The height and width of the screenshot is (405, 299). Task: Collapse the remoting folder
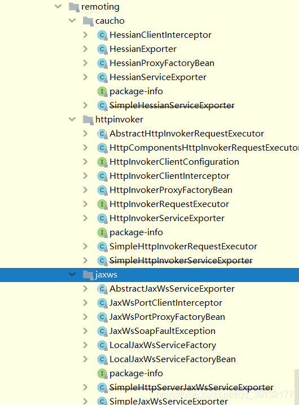point(59,6)
